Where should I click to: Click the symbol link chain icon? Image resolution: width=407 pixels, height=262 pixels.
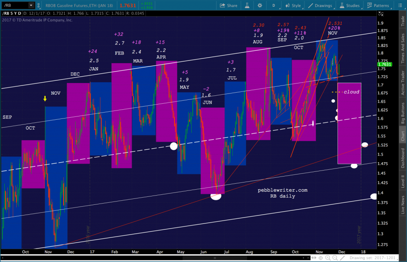click(x=39, y=5)
